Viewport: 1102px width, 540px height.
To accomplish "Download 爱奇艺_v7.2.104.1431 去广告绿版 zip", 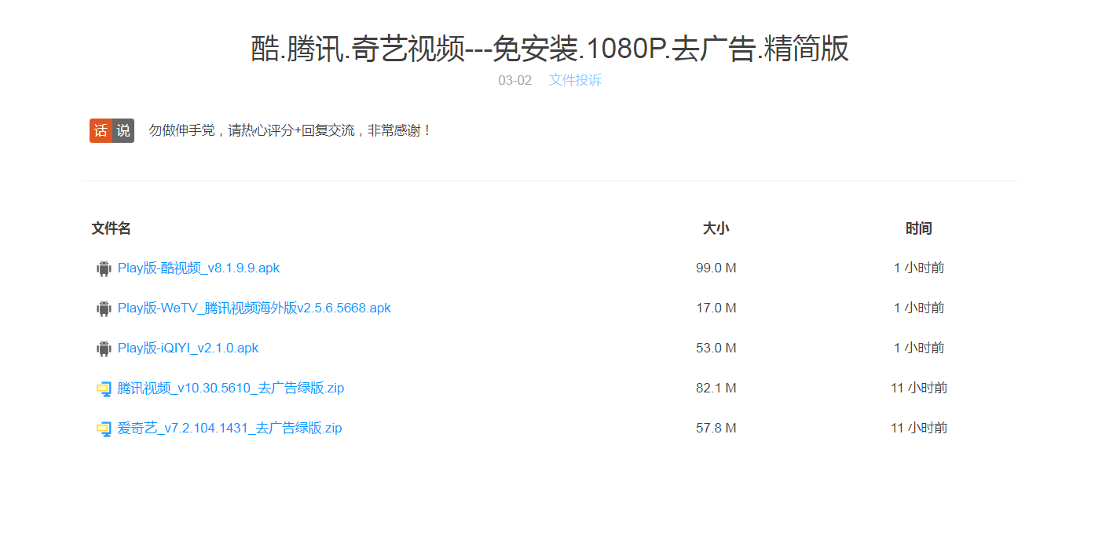I will tap(229, 428).
